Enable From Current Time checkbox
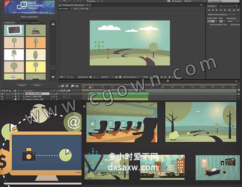Image resolution: width=242 pixels, height=187 pixels. [208, 25]
